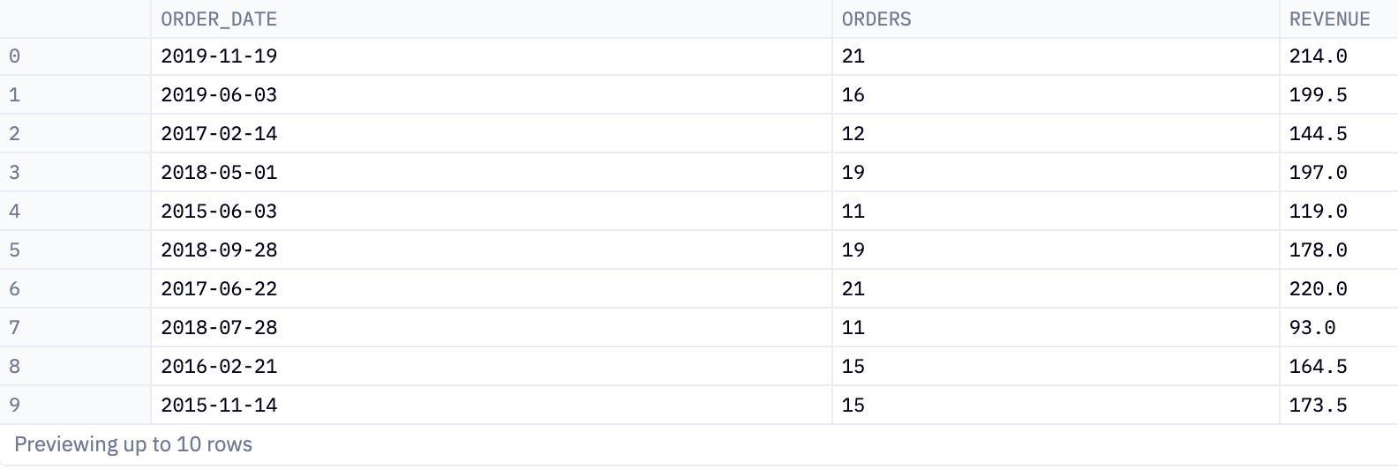Select the cell with date 2019-11-19
The image size is (1398, 469).
(491, 56)
